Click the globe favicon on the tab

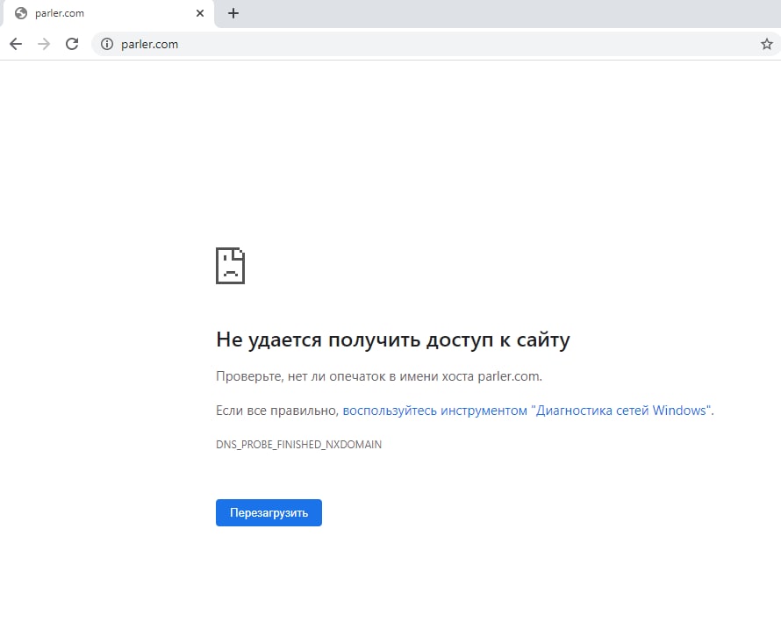tap(21, 13)
